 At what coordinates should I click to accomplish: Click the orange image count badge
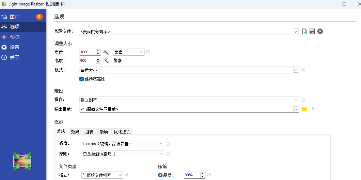pyautogui.click(x=39, y=17)
